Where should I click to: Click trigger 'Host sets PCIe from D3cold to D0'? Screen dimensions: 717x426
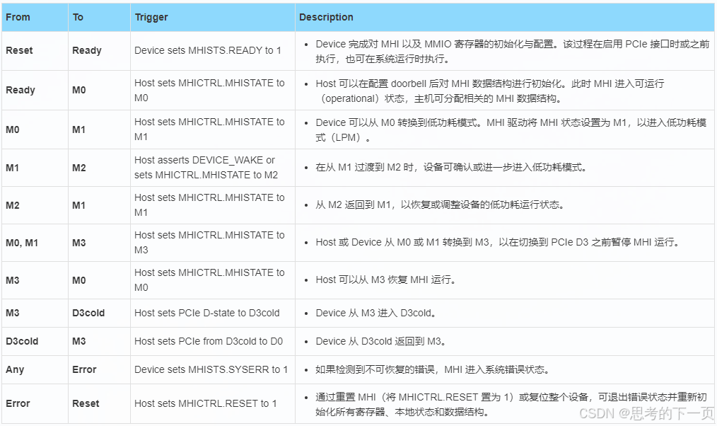click(209, 341)
